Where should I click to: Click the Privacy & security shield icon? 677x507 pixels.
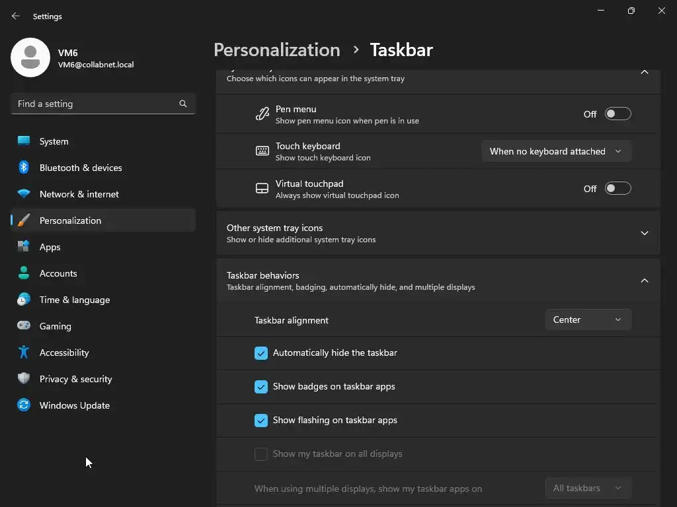(x=24, y=379)
